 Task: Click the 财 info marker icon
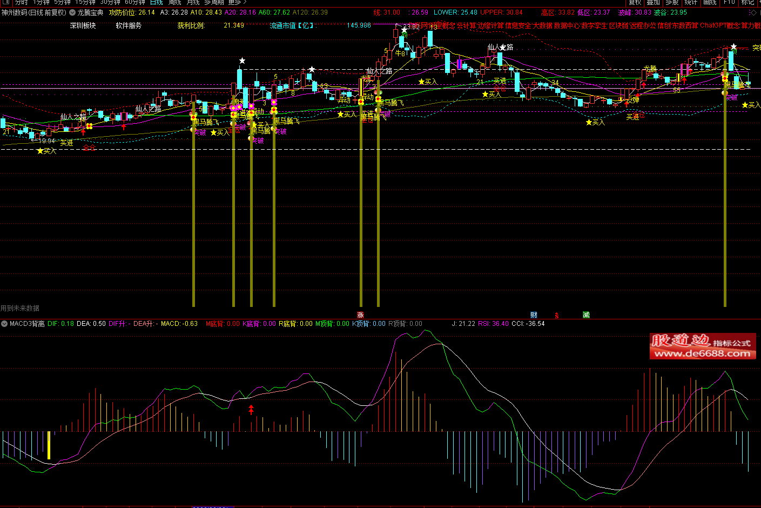534,315
